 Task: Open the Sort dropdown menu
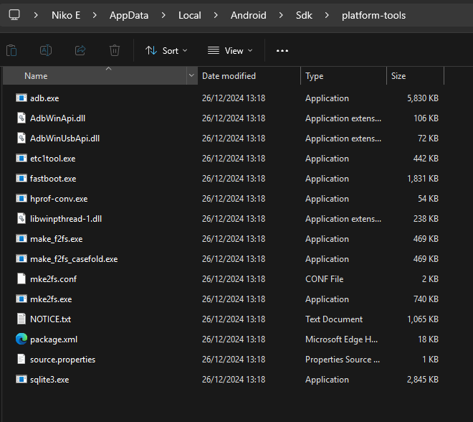tap(166, 51)
